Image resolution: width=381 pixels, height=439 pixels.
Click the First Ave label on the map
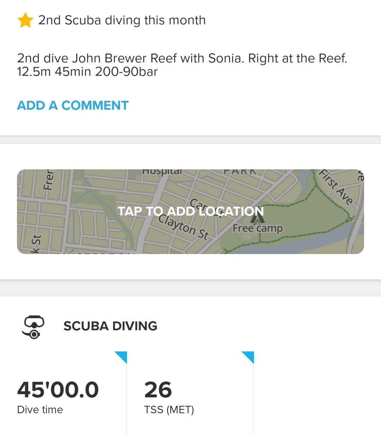coord(336,187)
